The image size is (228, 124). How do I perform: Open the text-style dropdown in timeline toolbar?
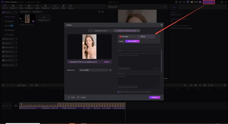37,85
